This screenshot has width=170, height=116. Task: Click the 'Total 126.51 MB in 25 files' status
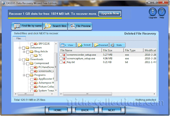pyautogui.click(x=29, y=100)
